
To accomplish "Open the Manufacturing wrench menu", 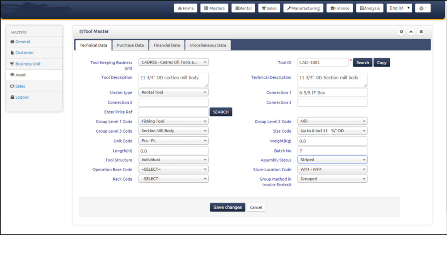I will pyautogui.click(x=304, y=8).
